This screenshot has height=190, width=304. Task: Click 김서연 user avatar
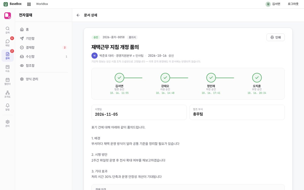(x=268, y=4)
